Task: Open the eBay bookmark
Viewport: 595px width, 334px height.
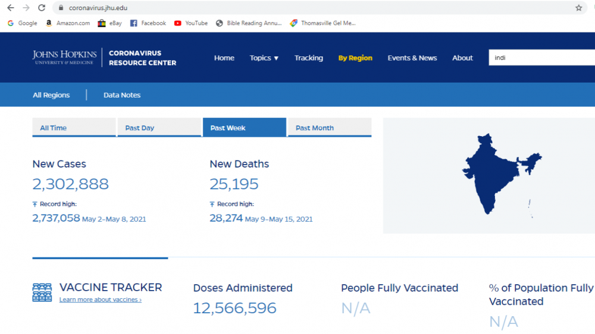Action: click(x=109, y=23)
